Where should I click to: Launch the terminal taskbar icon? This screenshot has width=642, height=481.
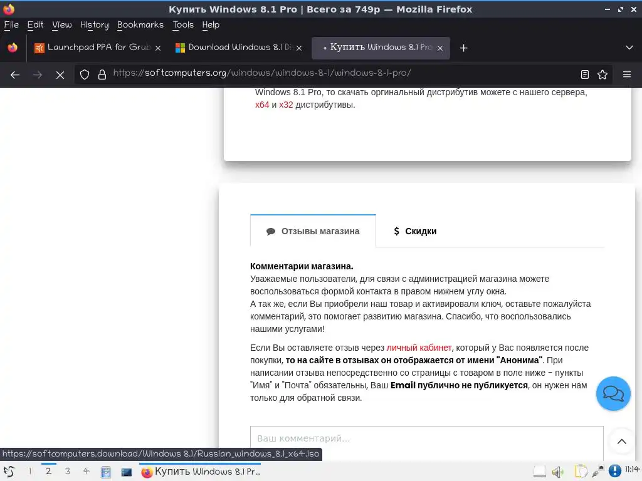127,472
